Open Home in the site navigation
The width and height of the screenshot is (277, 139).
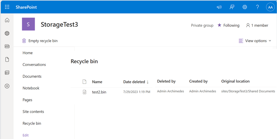pyautogui.click(x=27, y=53)
